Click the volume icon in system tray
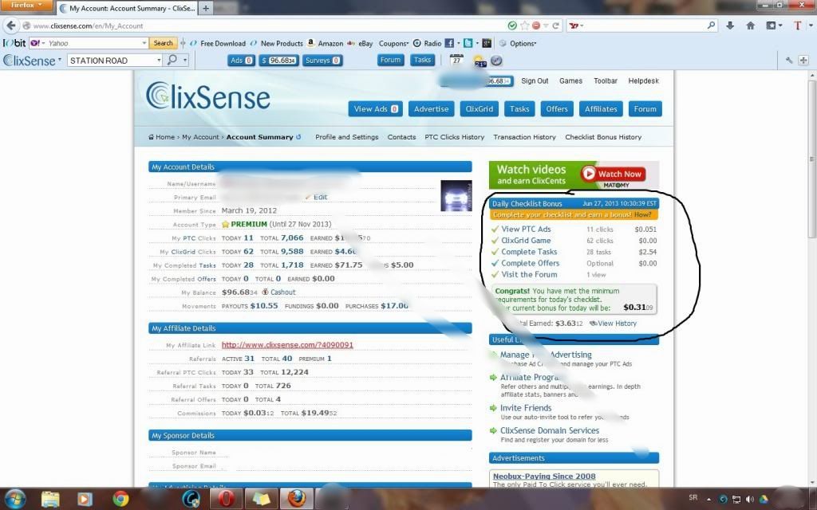 750,499
